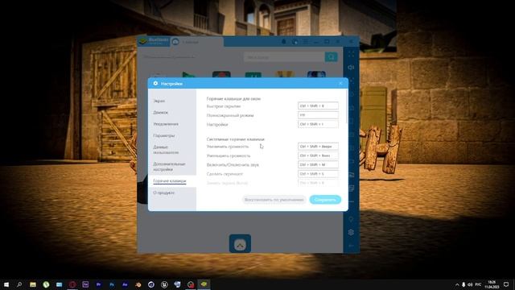Select the Горячие клавиши section
The height and width of the screenshot is (290, 515).
(x=170, y=180)
